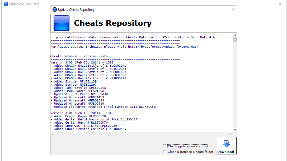
Task: Click the line 'Added DRAGON BALL?Battle of Z NPJB90623'
Action: (x=88, y=79)
